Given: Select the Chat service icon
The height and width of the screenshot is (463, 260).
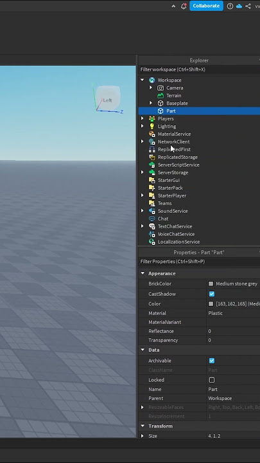Looking at the screenshot, I should point(152,219).
